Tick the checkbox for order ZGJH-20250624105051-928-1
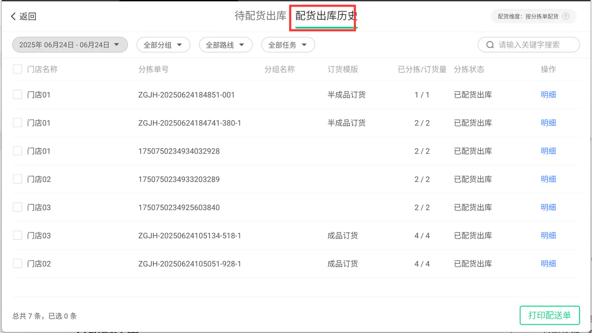Screen dimensions: 592x333 pyautogui.click(x=18, y=264)
